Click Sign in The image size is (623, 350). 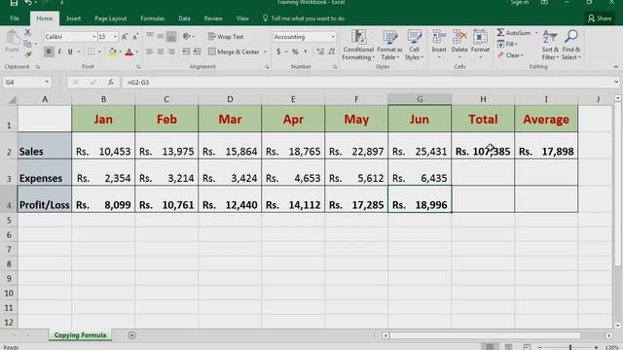point(519,2)
